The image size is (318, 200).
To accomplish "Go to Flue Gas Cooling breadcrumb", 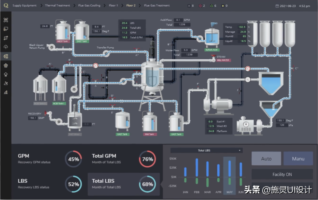I will click(89, 6).
